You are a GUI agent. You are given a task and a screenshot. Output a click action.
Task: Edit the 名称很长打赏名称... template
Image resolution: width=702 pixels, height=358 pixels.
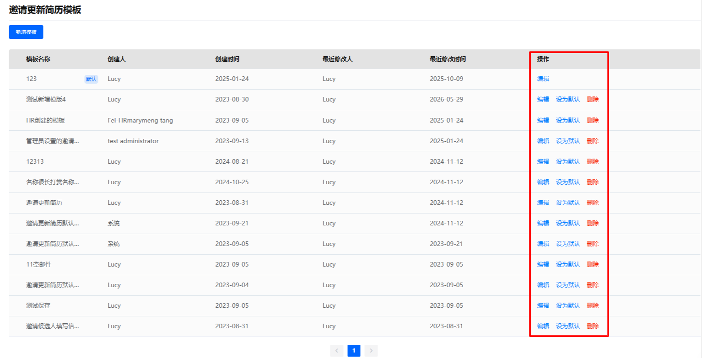point(543,182)
